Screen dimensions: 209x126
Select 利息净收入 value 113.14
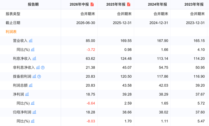(x=162, y=58)
